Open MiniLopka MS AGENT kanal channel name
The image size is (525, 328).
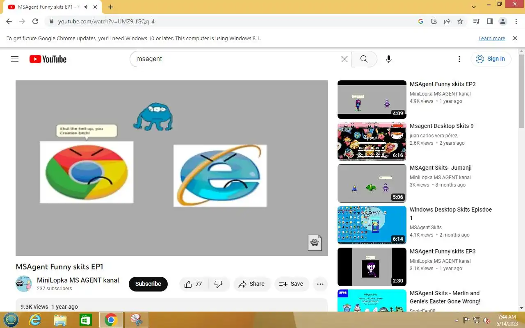coord(78,280)
